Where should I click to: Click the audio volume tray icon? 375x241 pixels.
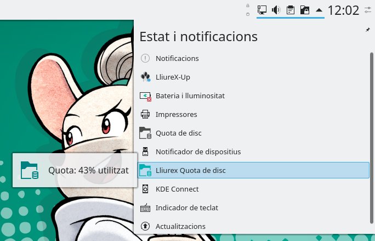click(276, 10)
